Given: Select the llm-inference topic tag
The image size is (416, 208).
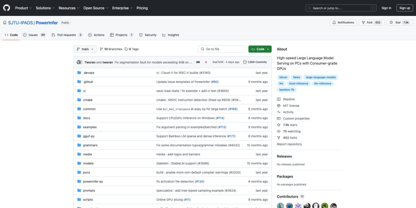Looking at the screenshot, I should 323,84.
